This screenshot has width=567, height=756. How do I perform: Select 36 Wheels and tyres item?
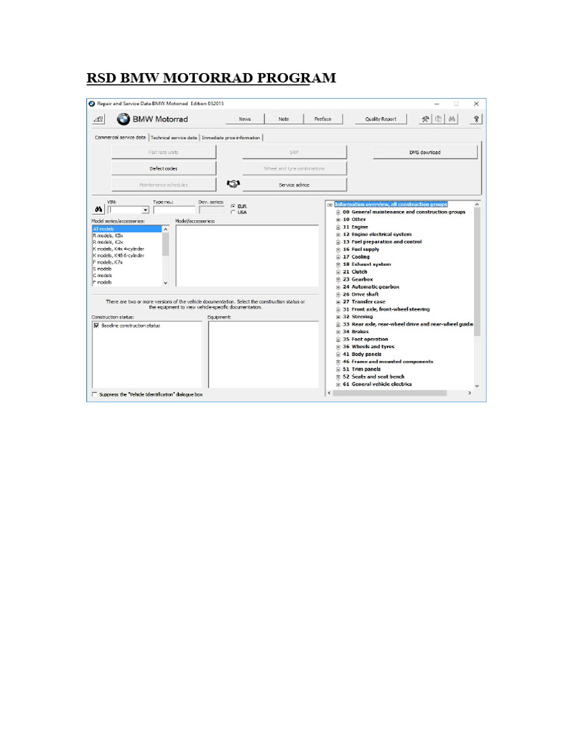(369, 347)
